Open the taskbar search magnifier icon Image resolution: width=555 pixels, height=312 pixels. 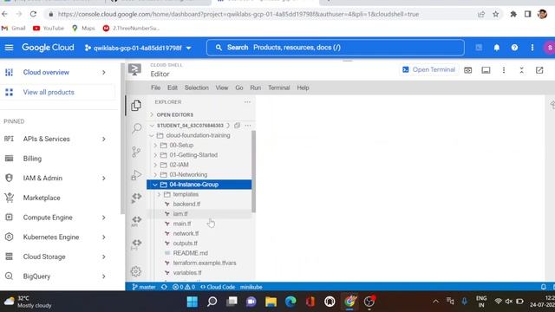tap(212, 302)
